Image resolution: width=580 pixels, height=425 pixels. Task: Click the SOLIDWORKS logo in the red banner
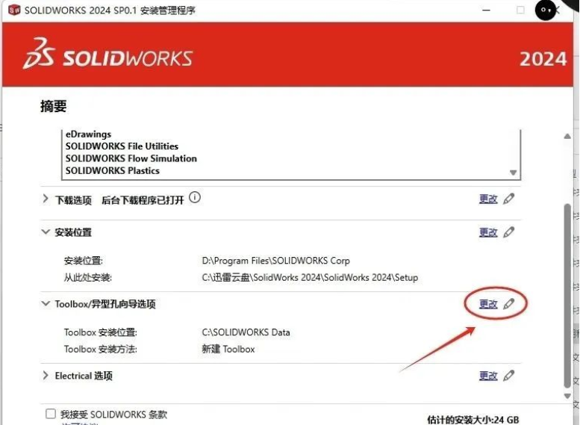coord(107,54)
